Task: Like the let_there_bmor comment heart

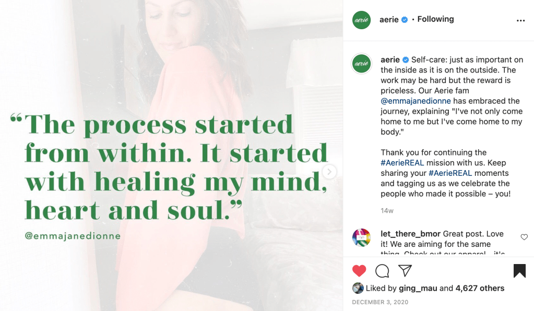Action: tap(524, 237)
